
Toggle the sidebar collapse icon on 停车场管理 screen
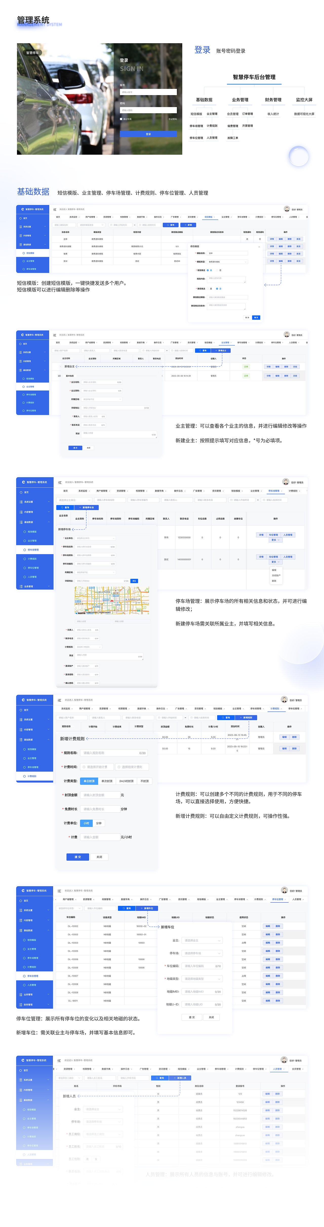[x=60, y=482]
